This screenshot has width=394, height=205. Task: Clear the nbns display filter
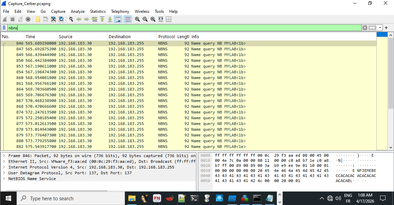(365, 28)
